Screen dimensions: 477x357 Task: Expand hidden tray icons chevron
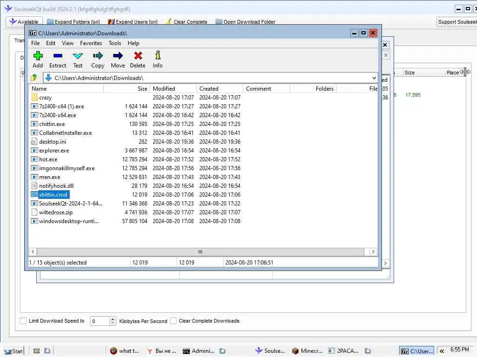tap(442, 351)
